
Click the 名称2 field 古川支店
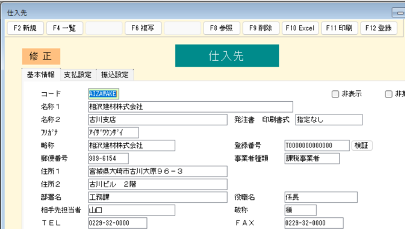[158, 120]
